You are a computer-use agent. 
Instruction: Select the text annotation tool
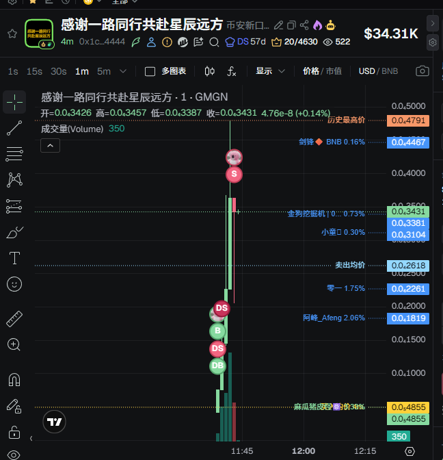(14, 258)
